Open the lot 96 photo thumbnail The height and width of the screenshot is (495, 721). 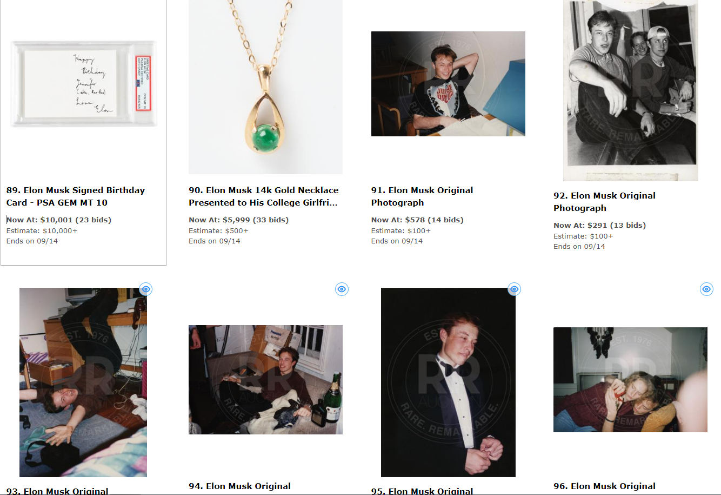pos(630,379)
